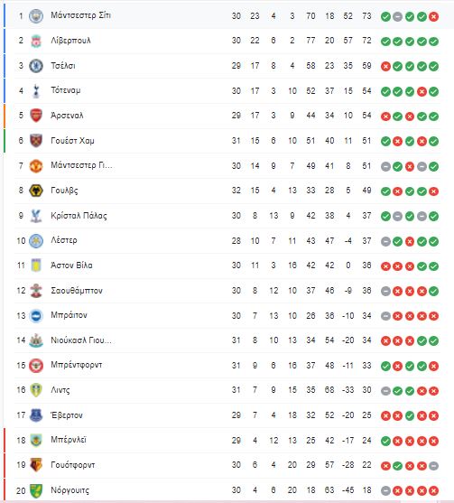Screen dimensions: 454x503
Task: Click the truncated Νιούκαστλ Γιου... team name
Action: (81, 340)
